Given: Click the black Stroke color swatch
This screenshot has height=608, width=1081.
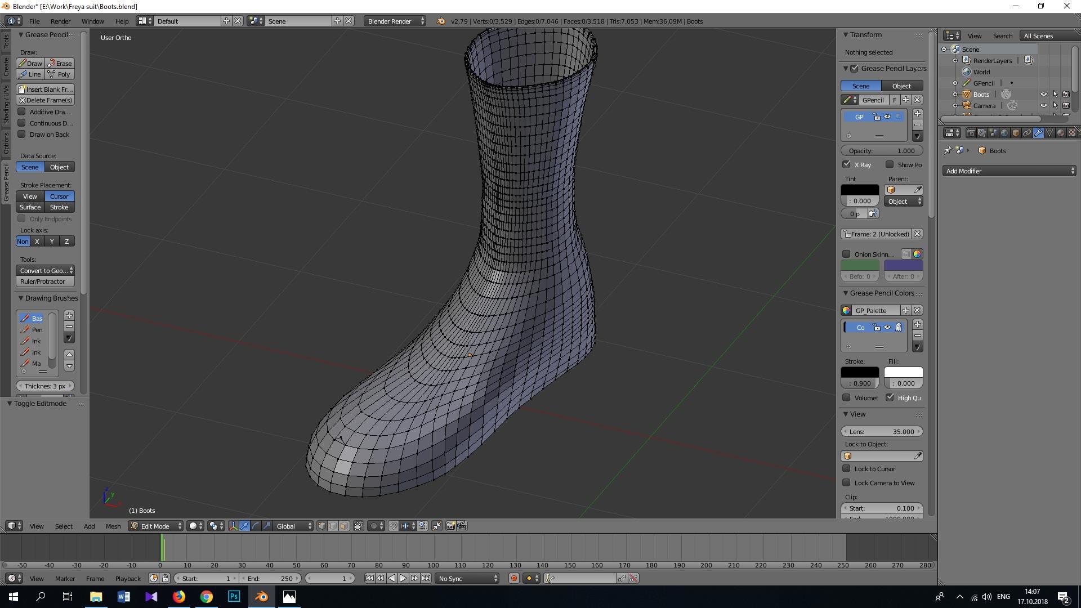Looking at the screenshot, I should (859, 372).
